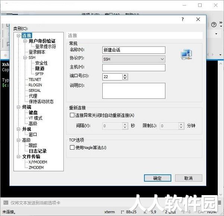Select VT 模式 tree item
The image size is (224, 216).
tap(35, 118)
